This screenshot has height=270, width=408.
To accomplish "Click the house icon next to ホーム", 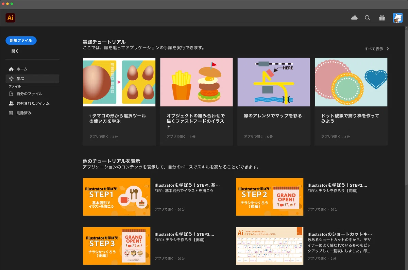I will click(x=11, y=69).
